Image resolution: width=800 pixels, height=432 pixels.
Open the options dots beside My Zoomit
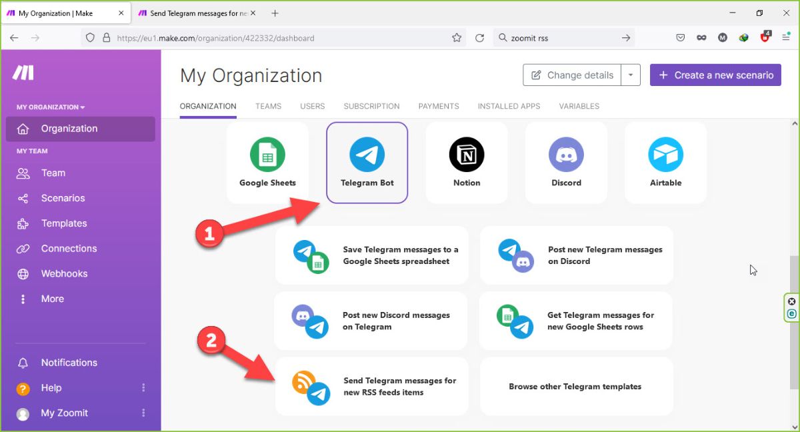tap(143, 413)
